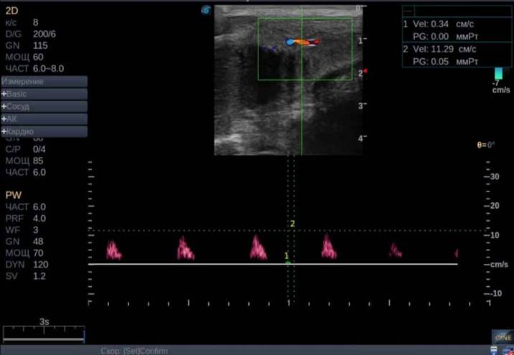This screenshot has width=514, height=355.
Task: Click the color velocity scale bar
Action: pyautogui.click(x=498, y=73)
